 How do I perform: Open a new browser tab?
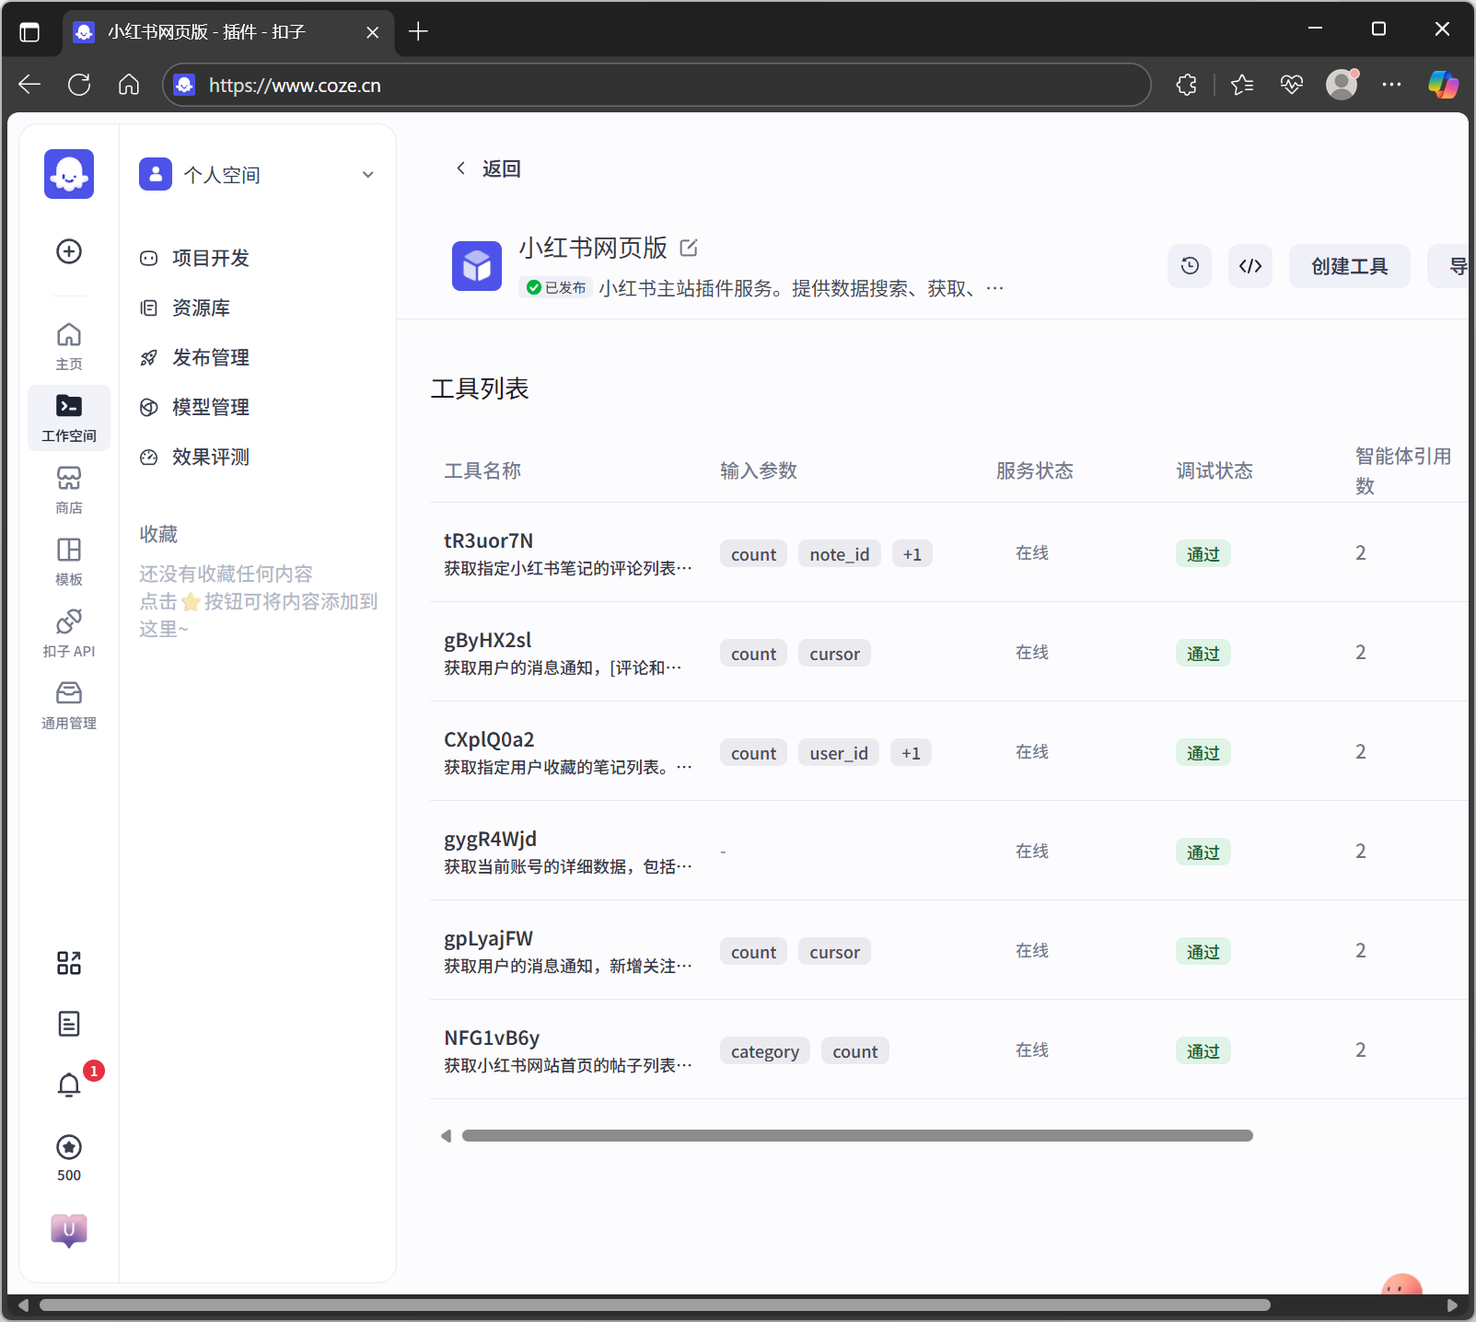418,31
